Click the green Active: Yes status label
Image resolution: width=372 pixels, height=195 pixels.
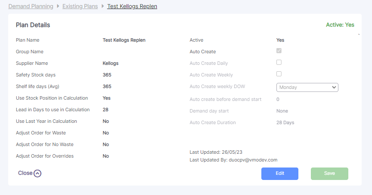point(340,25)
